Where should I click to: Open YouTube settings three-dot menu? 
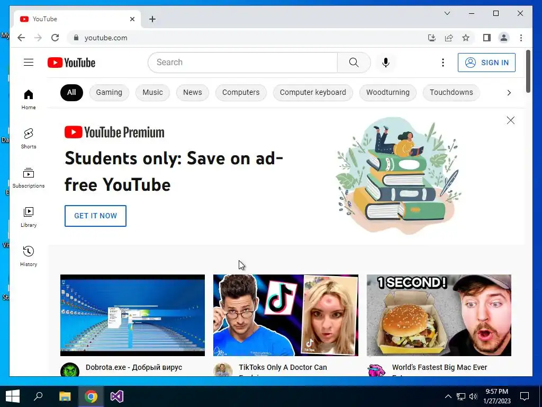[443, 63]
